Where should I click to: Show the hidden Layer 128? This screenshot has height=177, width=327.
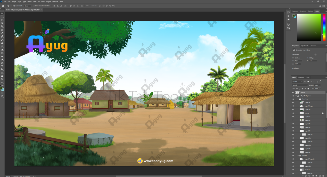[293, 120]
